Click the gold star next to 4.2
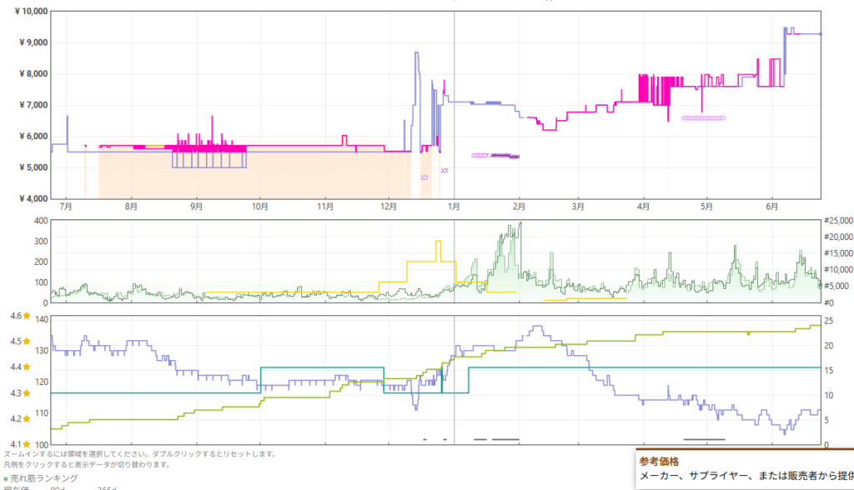854x490 pixels. [27, 418]
